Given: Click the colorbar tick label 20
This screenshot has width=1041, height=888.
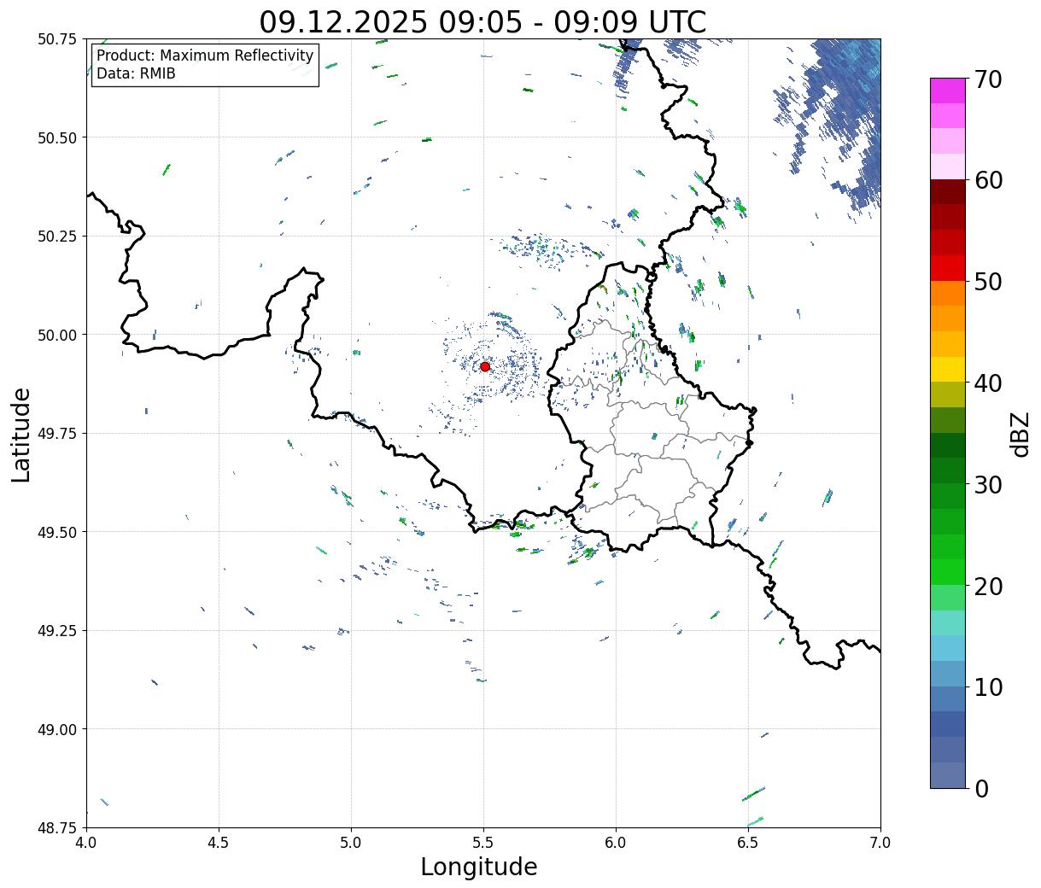Looking at the screenshot, I should point(987,587).
